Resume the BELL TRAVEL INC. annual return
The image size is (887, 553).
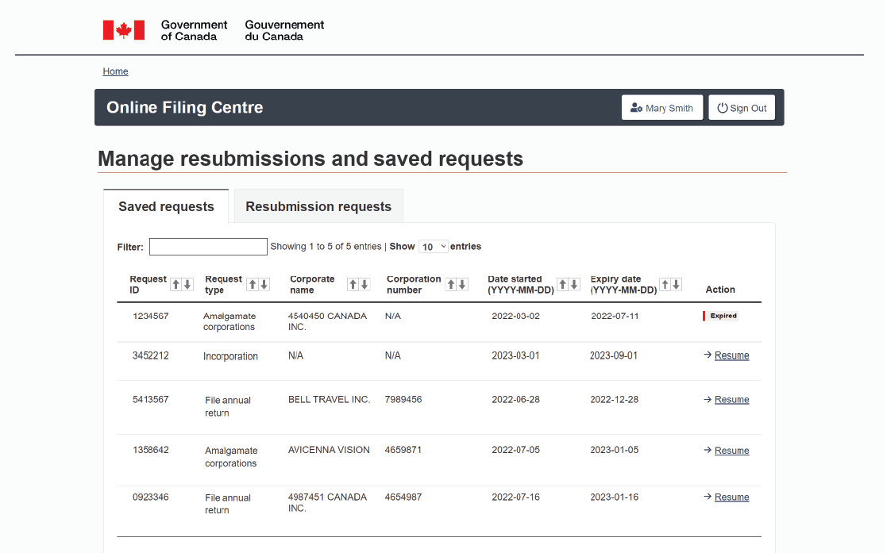click(x=732, y=399)
